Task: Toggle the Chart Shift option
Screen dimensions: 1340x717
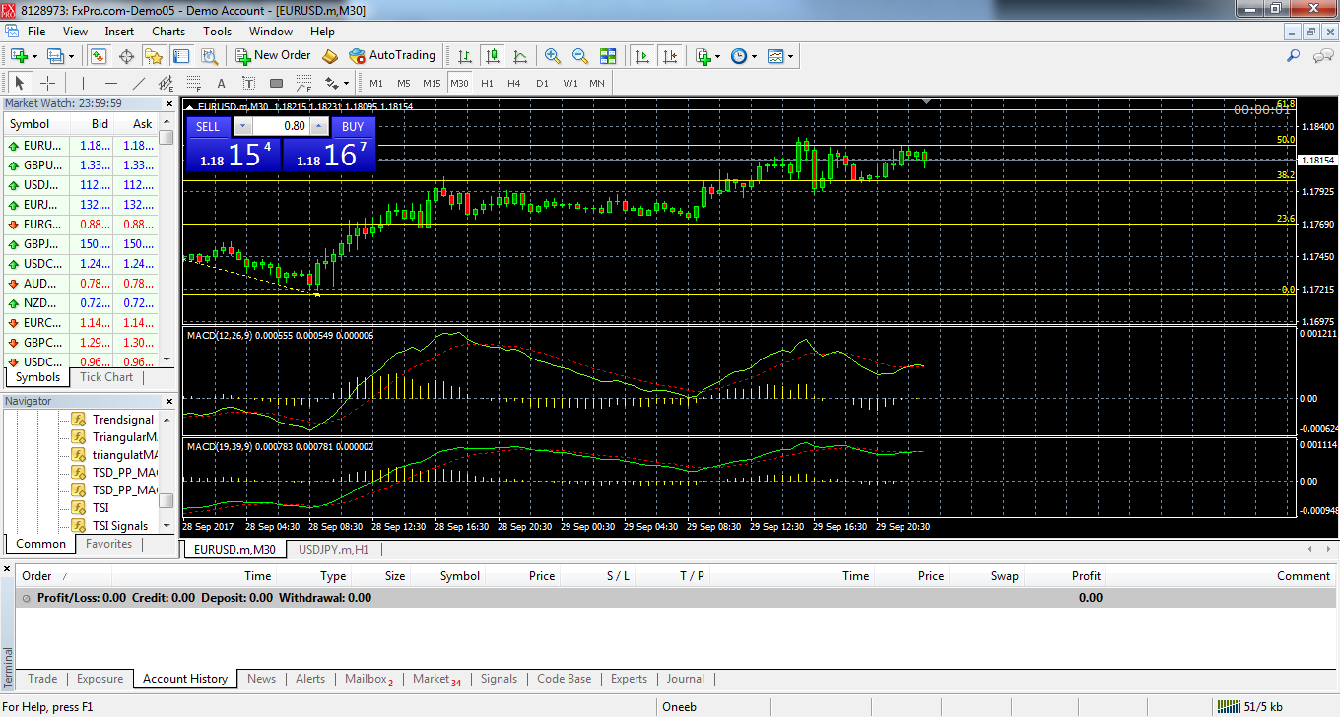Action: click(x=670, y=56)
